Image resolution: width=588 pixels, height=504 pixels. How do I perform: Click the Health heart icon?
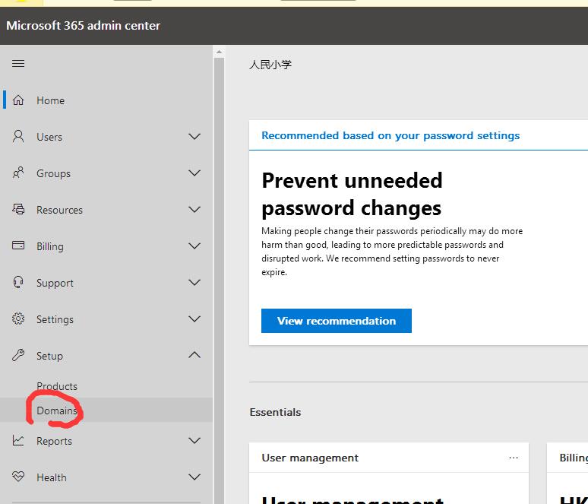pos(18,477)
